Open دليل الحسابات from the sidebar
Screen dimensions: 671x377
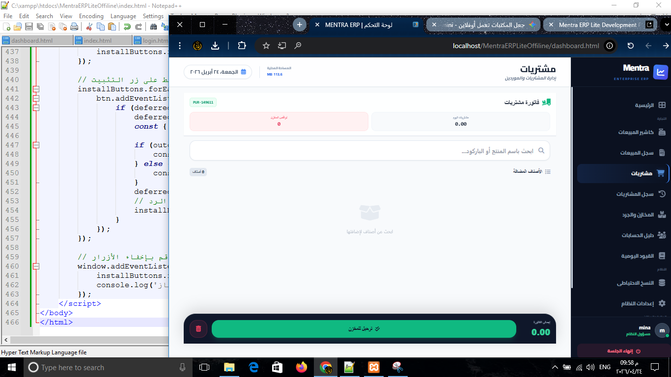click(x=623, y=235)
